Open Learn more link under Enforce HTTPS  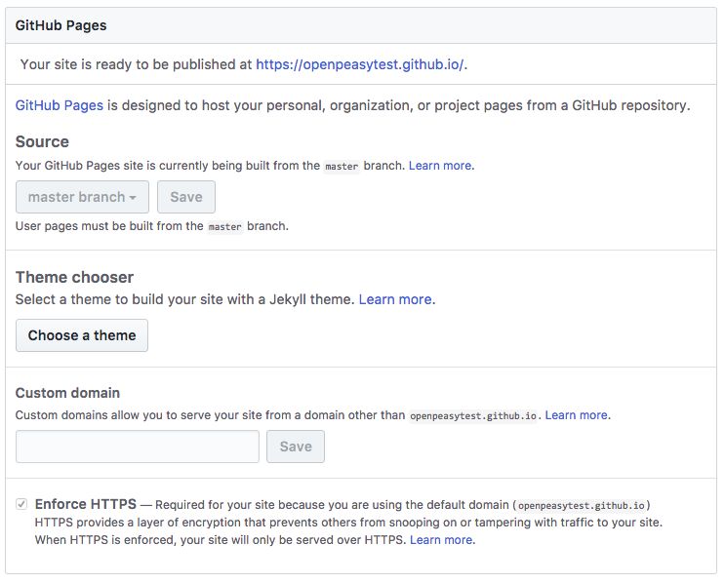(441, 539)
